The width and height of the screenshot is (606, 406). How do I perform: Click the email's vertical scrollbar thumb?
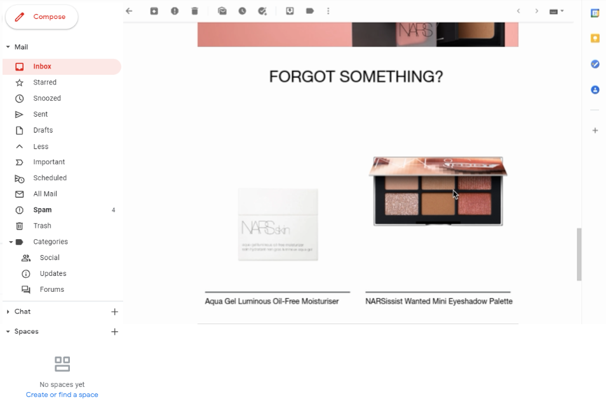579,254
